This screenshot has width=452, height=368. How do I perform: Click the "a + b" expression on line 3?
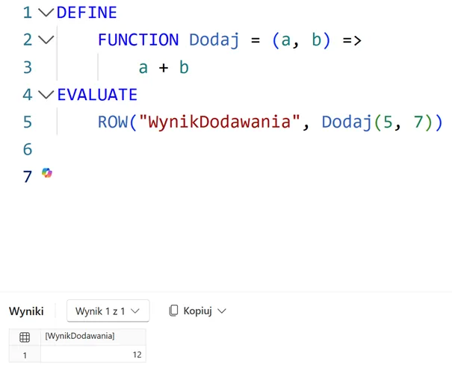coord(164,68)
